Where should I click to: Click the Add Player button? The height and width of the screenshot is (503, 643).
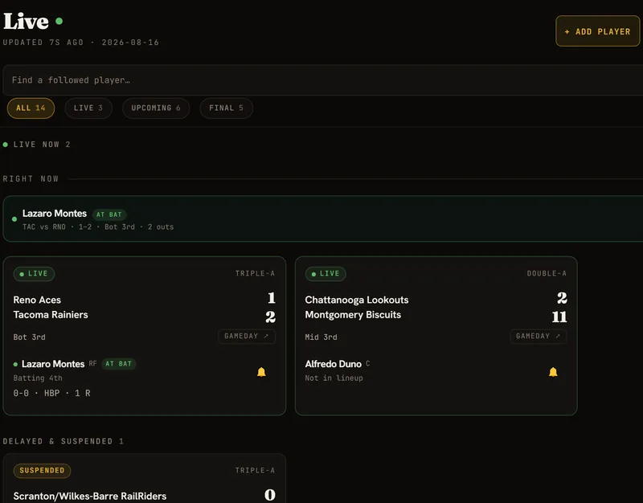pos(597,31)
